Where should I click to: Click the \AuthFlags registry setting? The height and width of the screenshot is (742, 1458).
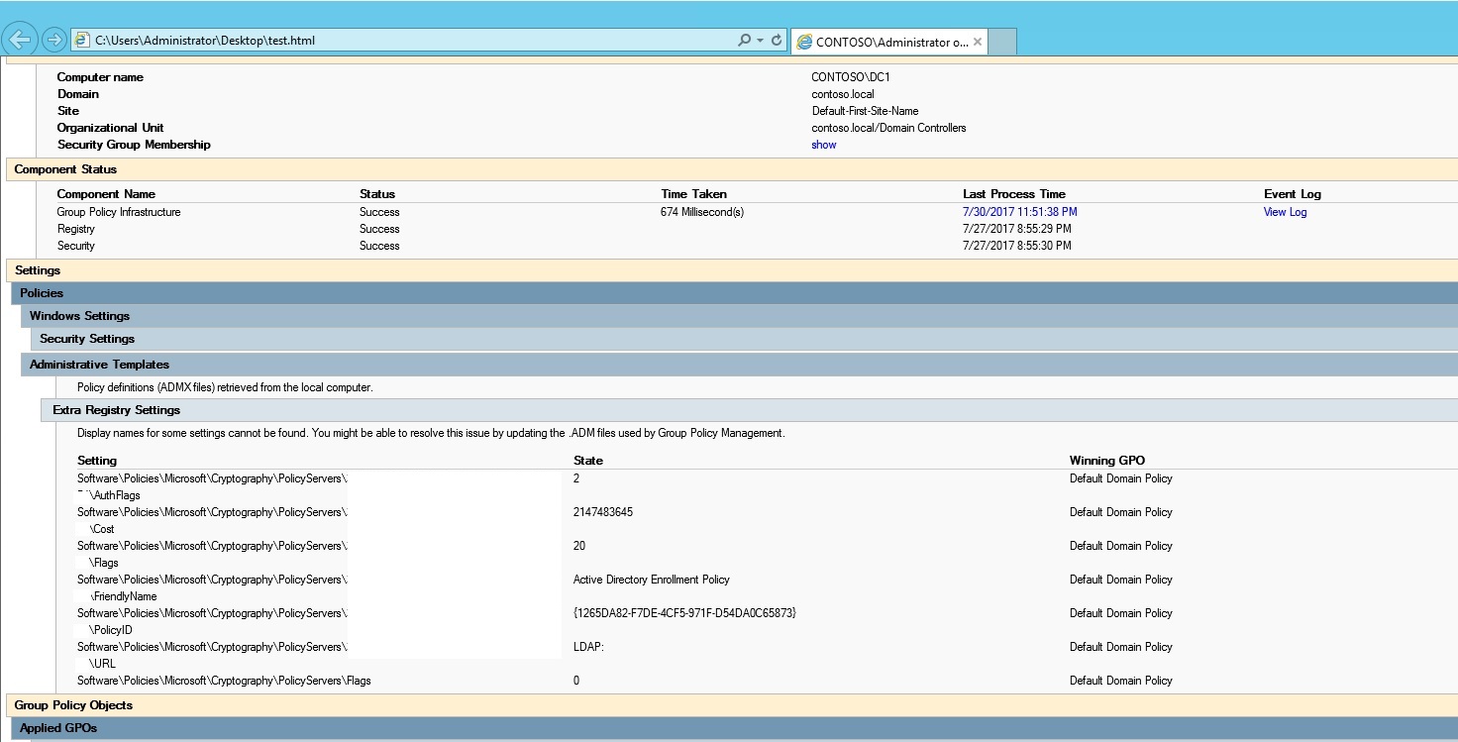114,495
